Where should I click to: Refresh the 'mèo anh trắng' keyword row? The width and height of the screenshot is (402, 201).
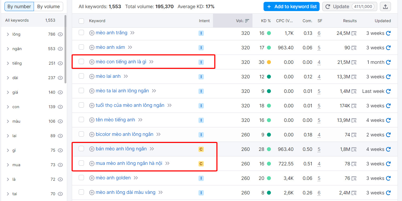coord(388,33)
